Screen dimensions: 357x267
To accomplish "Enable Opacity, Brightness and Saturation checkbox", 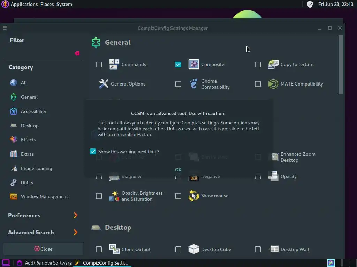I will 99,196.
